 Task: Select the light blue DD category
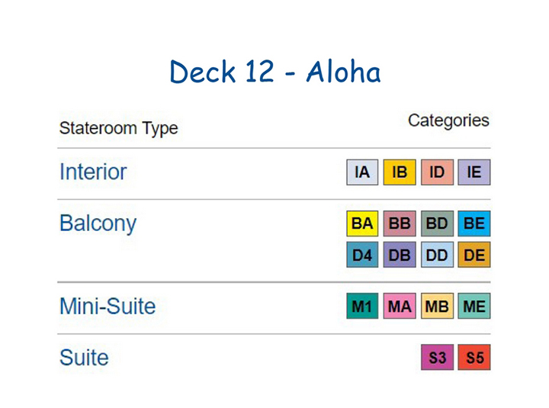click(x=437, y=255)
